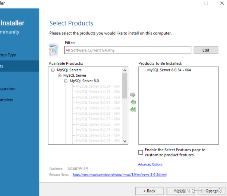Select the highlighted Products step in sidebar
The height and width of the screenshot is (196, 227).
point(20,66)
